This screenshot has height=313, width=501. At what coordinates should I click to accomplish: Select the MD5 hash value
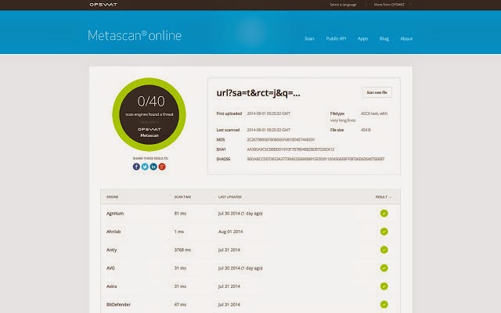click(280, 139)
